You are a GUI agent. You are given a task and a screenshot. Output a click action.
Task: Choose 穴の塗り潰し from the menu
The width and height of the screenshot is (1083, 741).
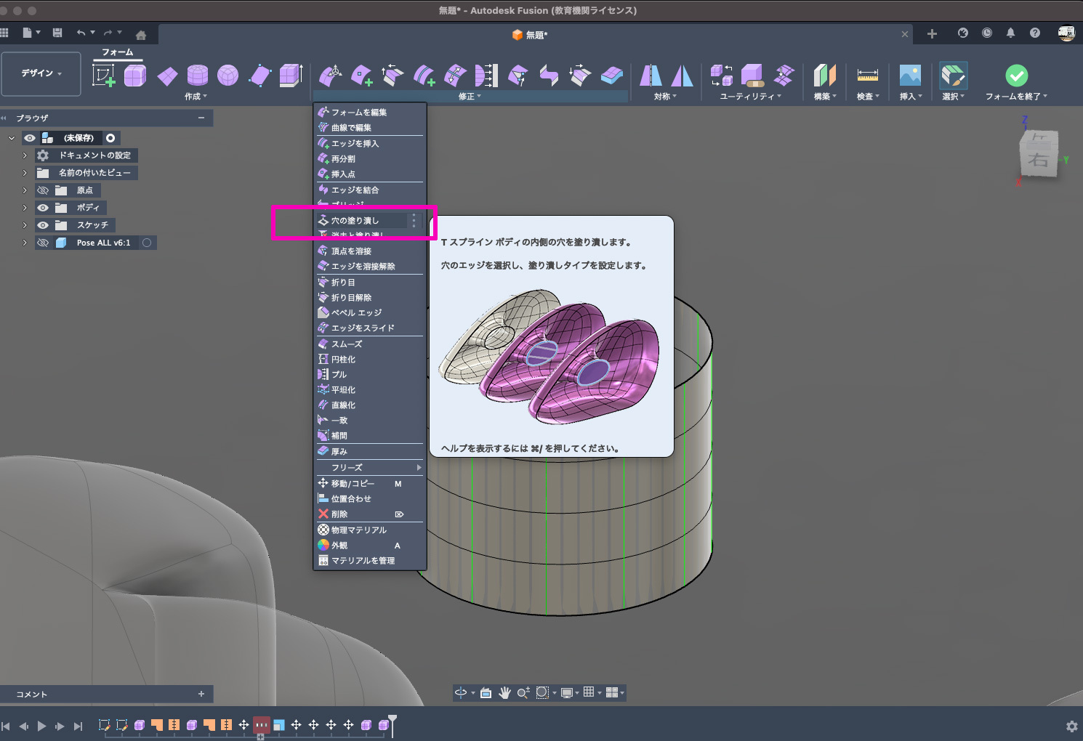[355, 221]
